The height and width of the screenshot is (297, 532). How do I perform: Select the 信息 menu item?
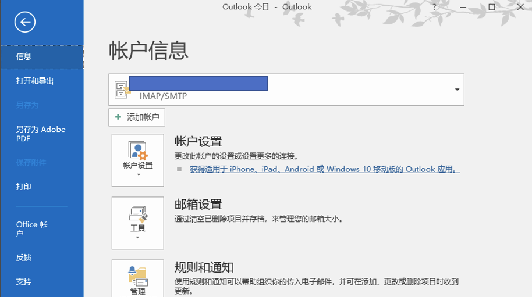coord(42,57)
